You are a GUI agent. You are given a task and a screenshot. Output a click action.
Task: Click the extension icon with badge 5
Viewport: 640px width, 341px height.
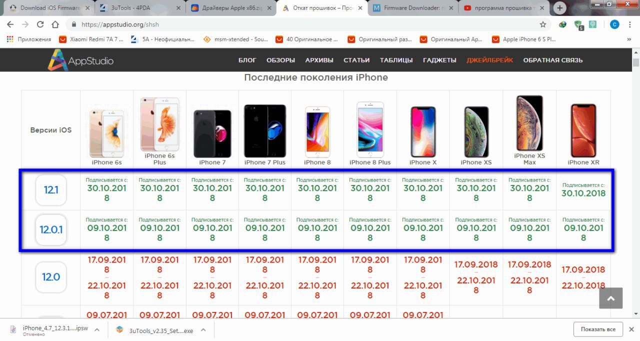(578, 24)
